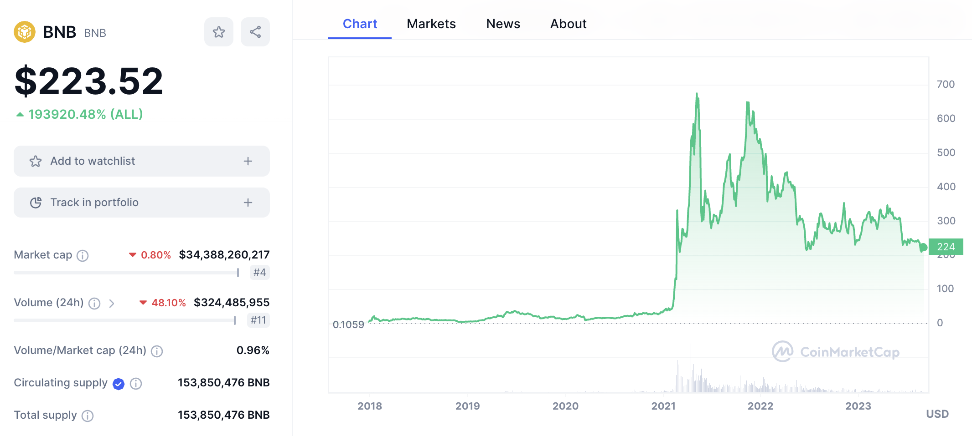Image resolution: width=972 pixels, height=436 pixels.
Task: Click the plus icon on Track in portfolio
Action: (248, 203)
